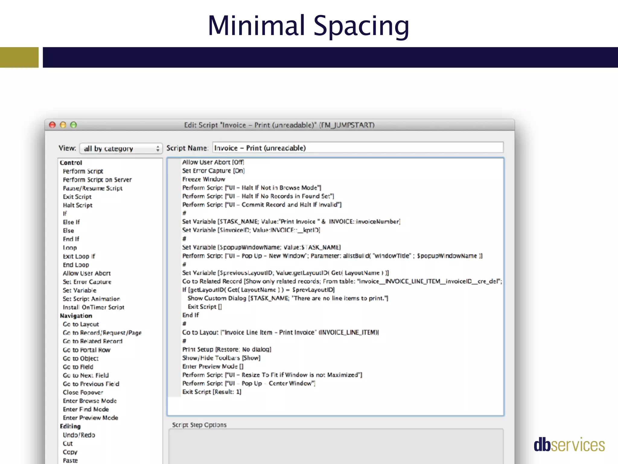This screenshot has width=618, height=464.
Task: Select 'Undo/Redo' under Editing
Action: (x=79, y=435)
